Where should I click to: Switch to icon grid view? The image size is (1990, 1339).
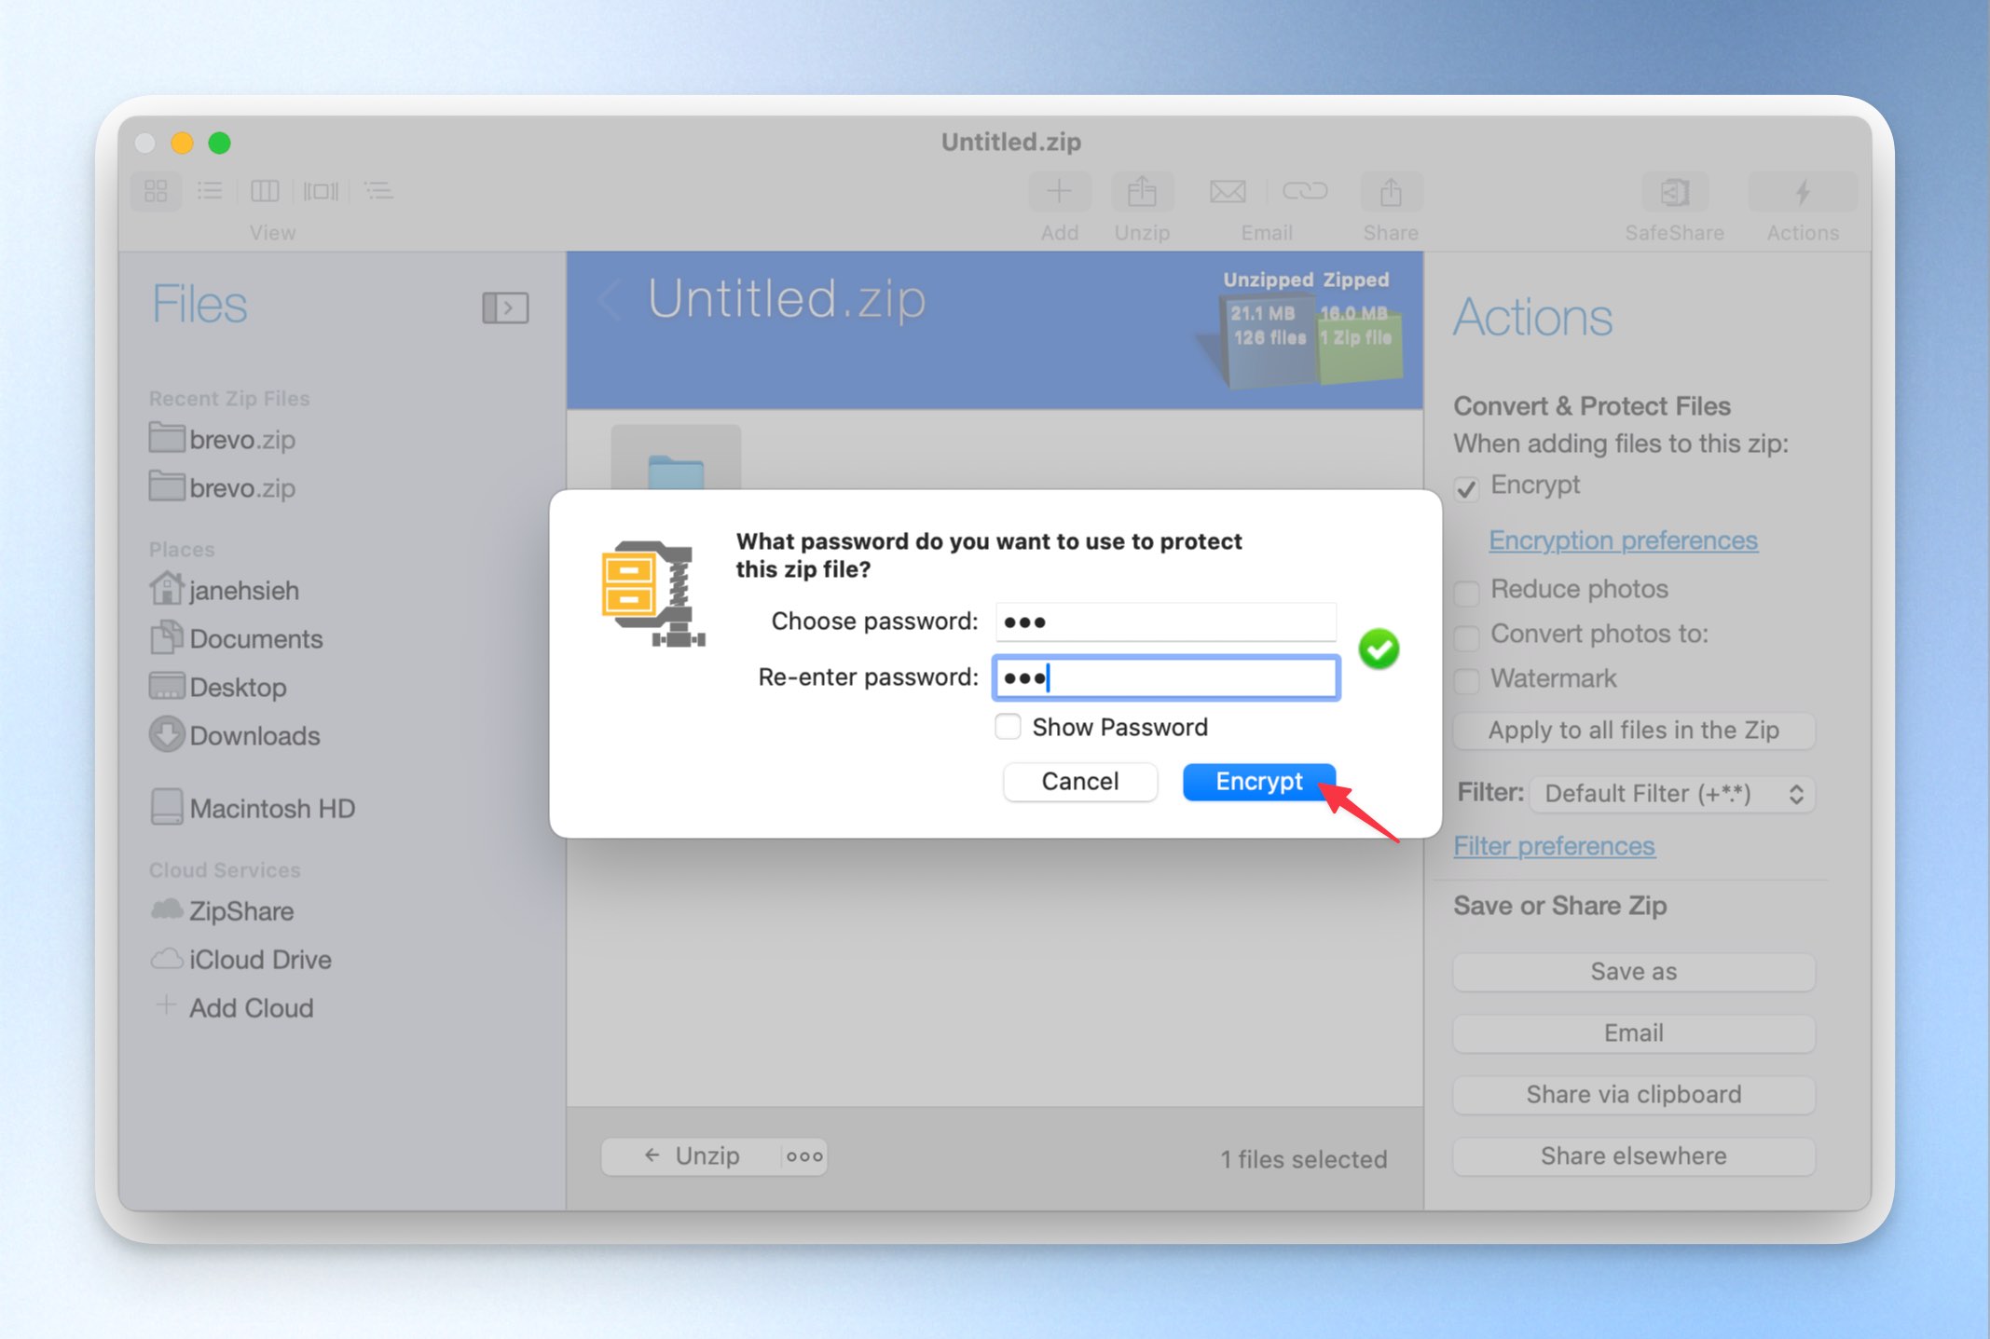[156, 191]
